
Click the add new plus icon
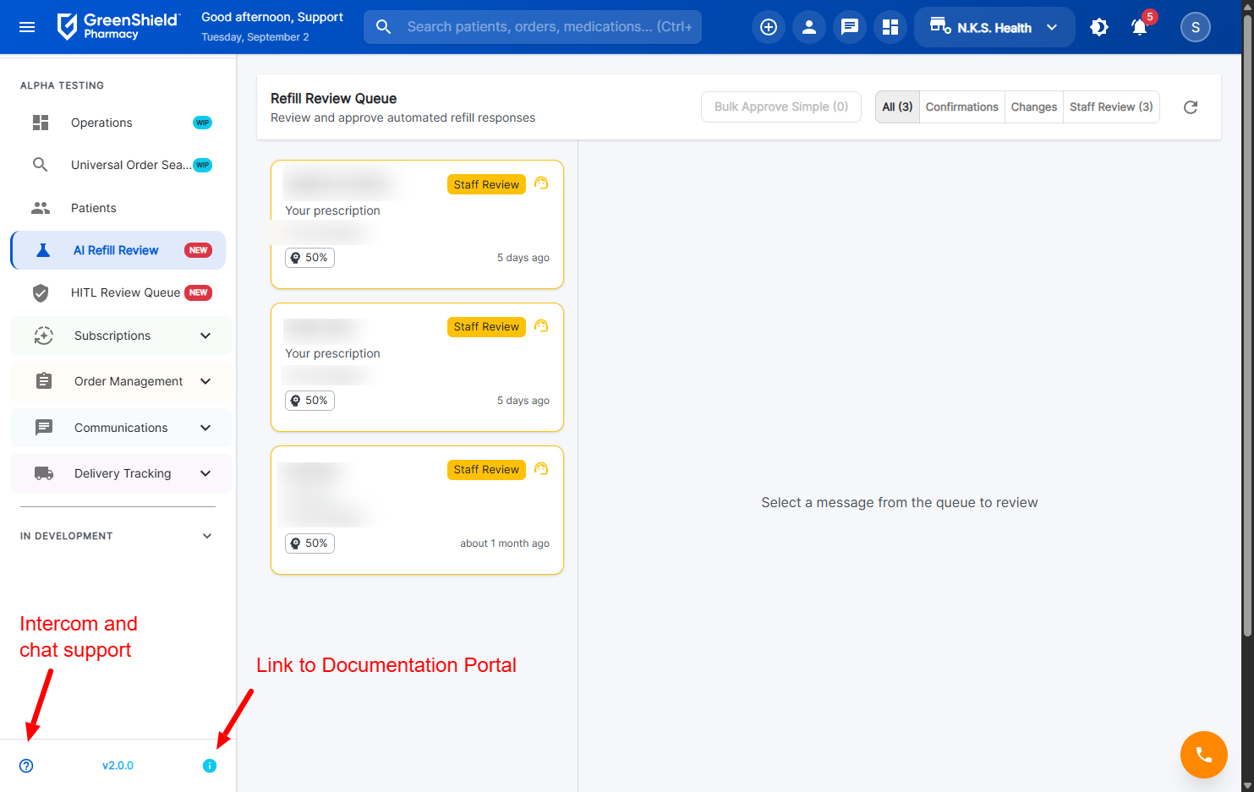click(x=768, y=27)
